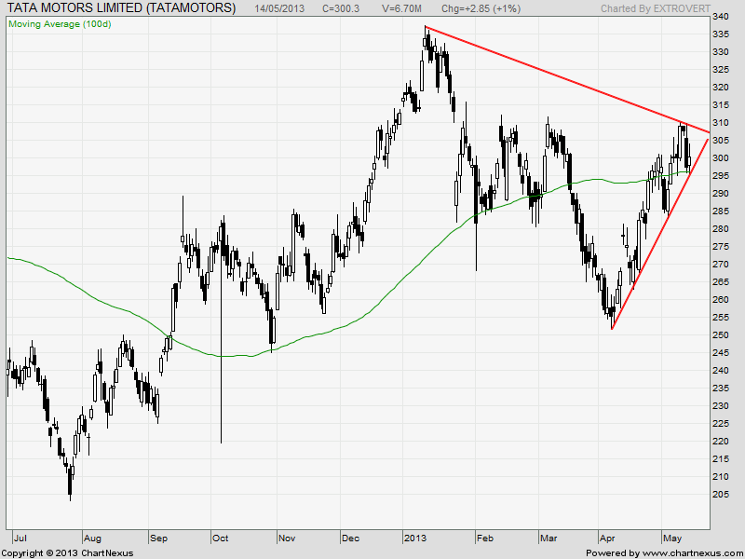Click the Copyright 2013 ChartNexus footer text
745x559 pixels.
tap(67, 552)
